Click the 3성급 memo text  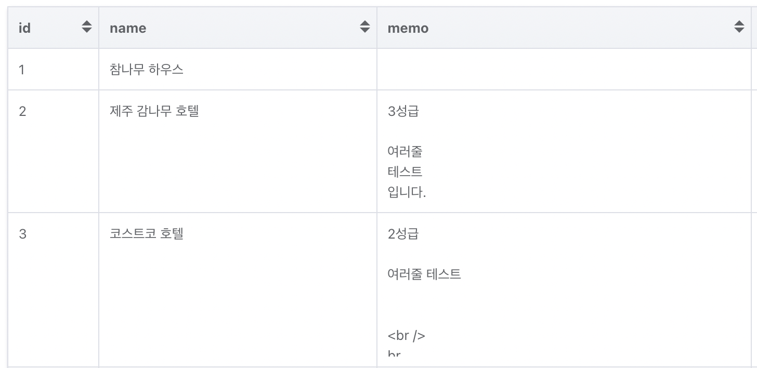[x=403, y=111]
